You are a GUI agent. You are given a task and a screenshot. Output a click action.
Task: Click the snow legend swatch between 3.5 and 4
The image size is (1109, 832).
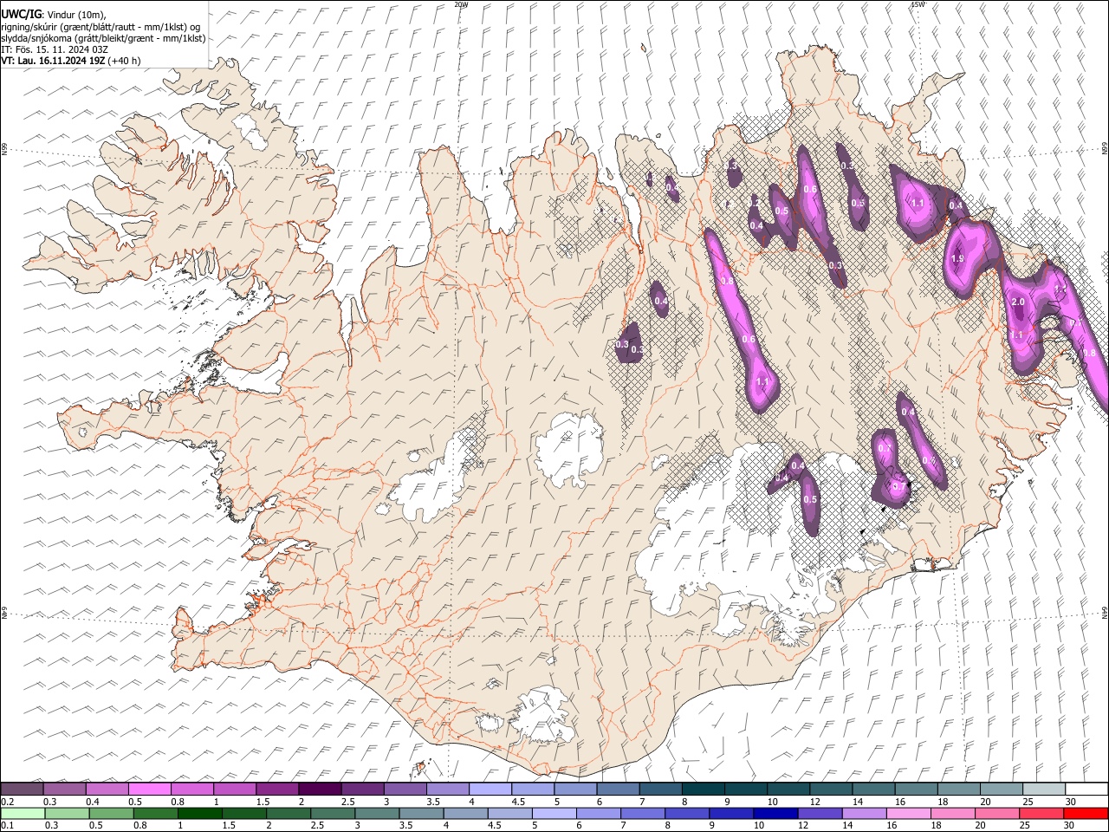click(447, 789)
